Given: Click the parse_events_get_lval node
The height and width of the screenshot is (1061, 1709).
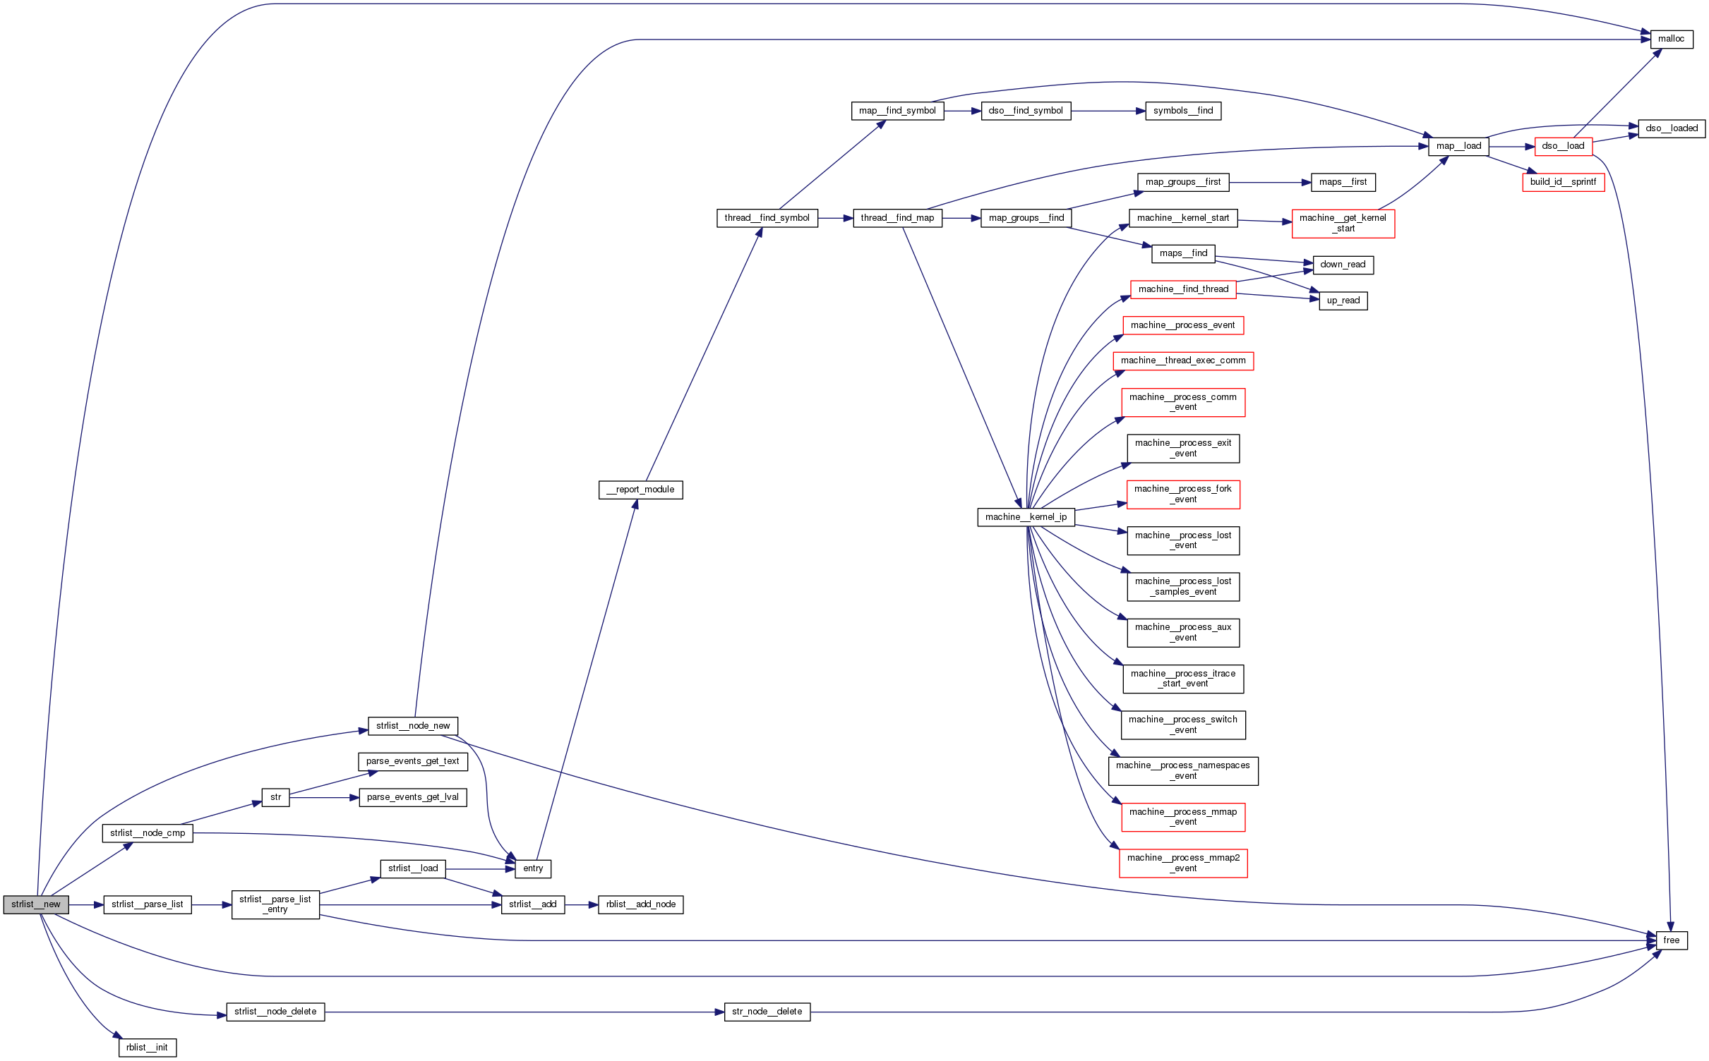Looking at the screenshot, I should pyautogui.click(x=413, y=797).
